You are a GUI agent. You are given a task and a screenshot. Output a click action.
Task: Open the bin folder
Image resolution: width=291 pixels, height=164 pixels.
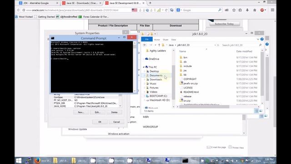tap(185, 57)
